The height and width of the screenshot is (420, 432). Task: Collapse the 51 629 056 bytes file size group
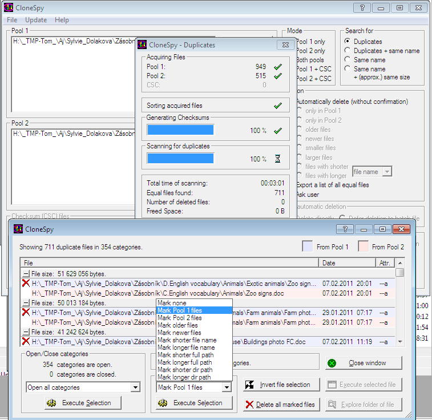click(x=26, y=274)
